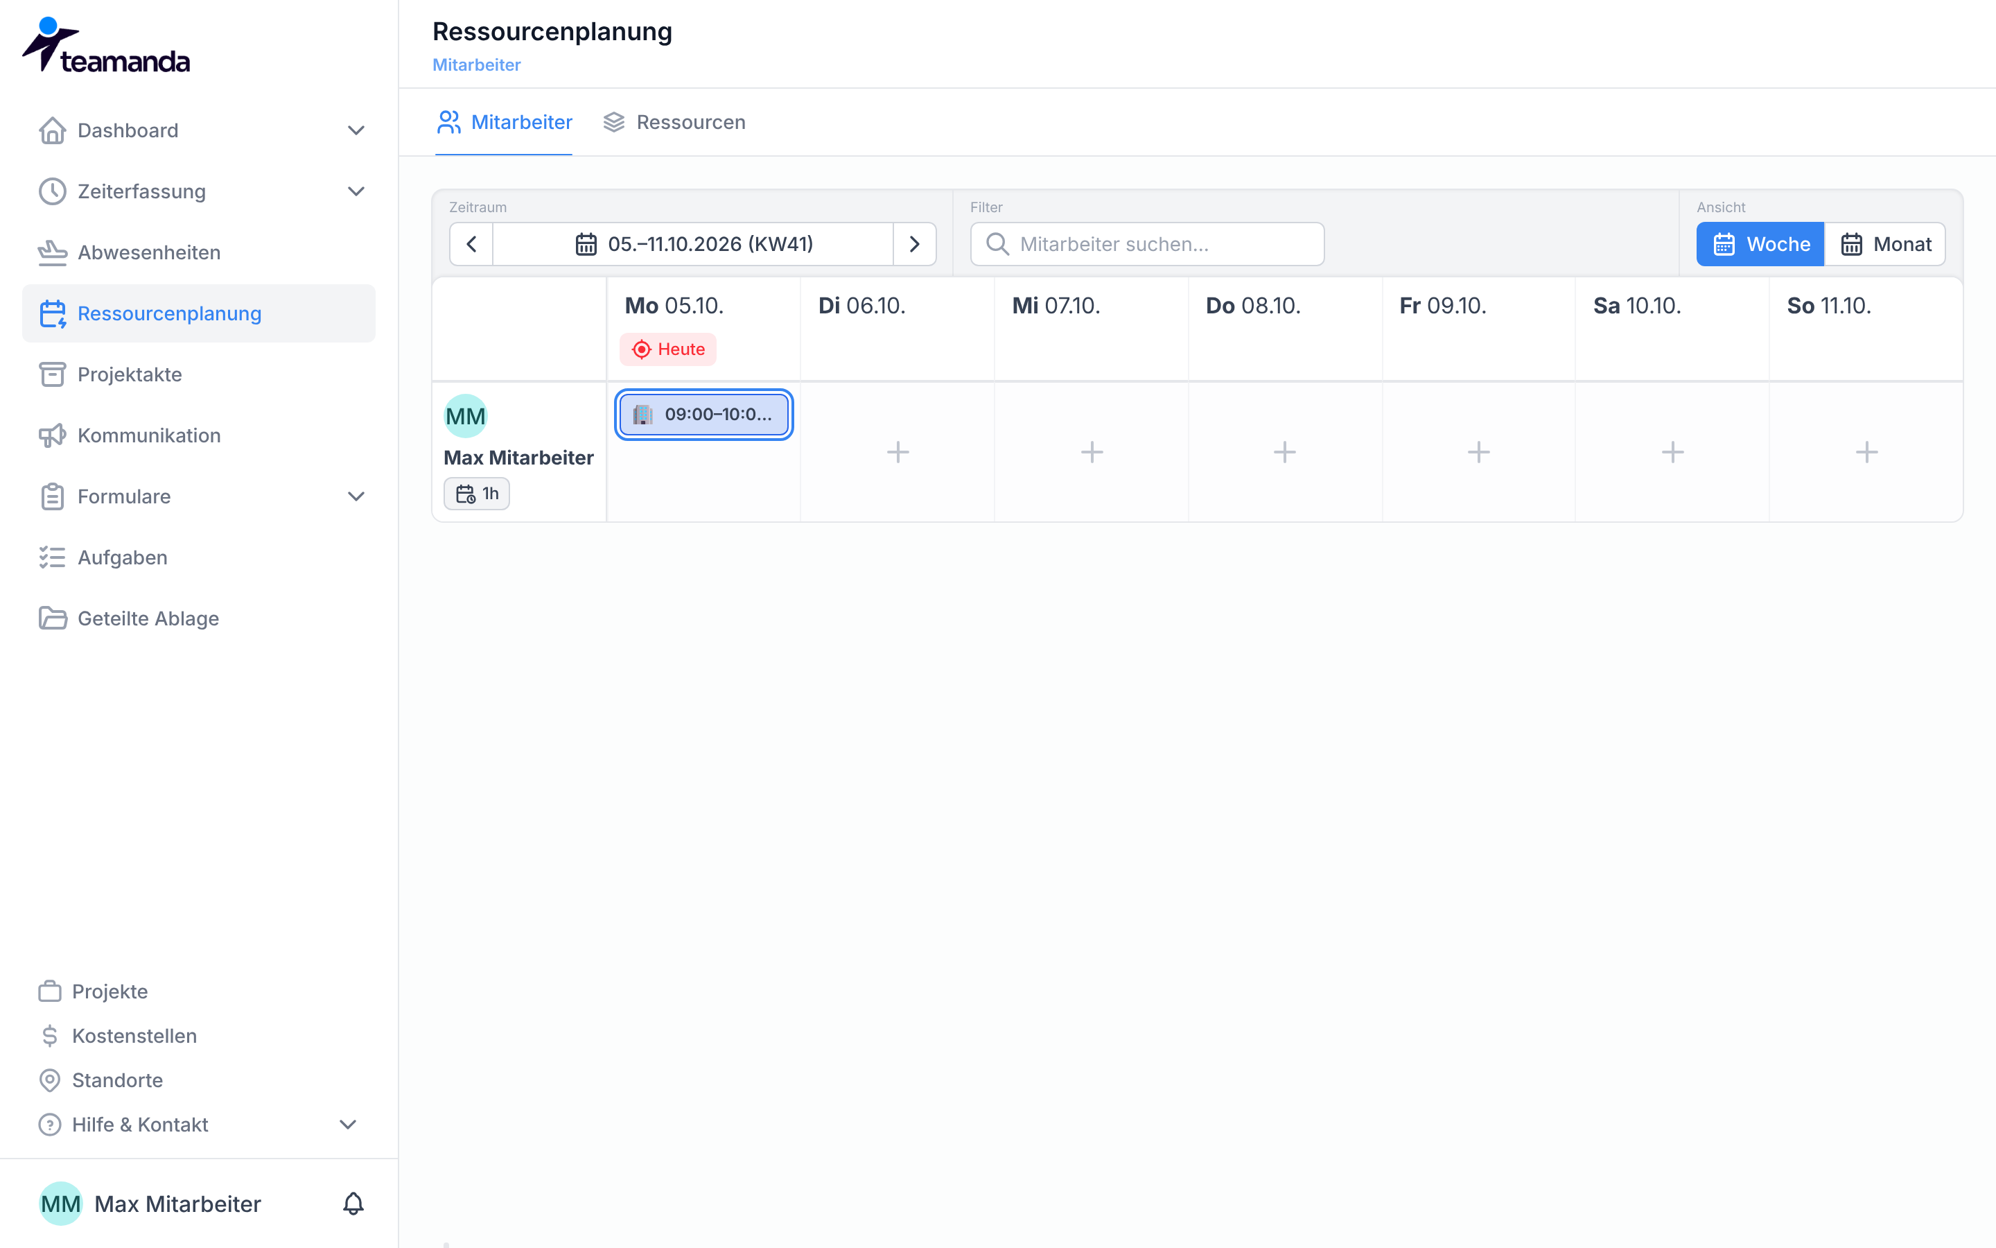Go to next week with right arrow
Image resolution: width=1996 pixels, height=1248 pixels.
coord(914,244)
